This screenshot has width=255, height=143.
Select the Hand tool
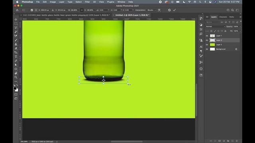point(16,73)
